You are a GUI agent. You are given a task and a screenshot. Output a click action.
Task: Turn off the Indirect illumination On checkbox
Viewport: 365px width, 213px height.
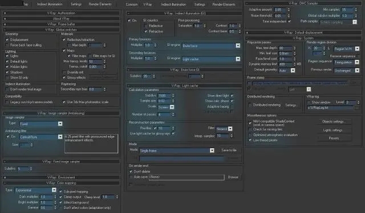129,21
